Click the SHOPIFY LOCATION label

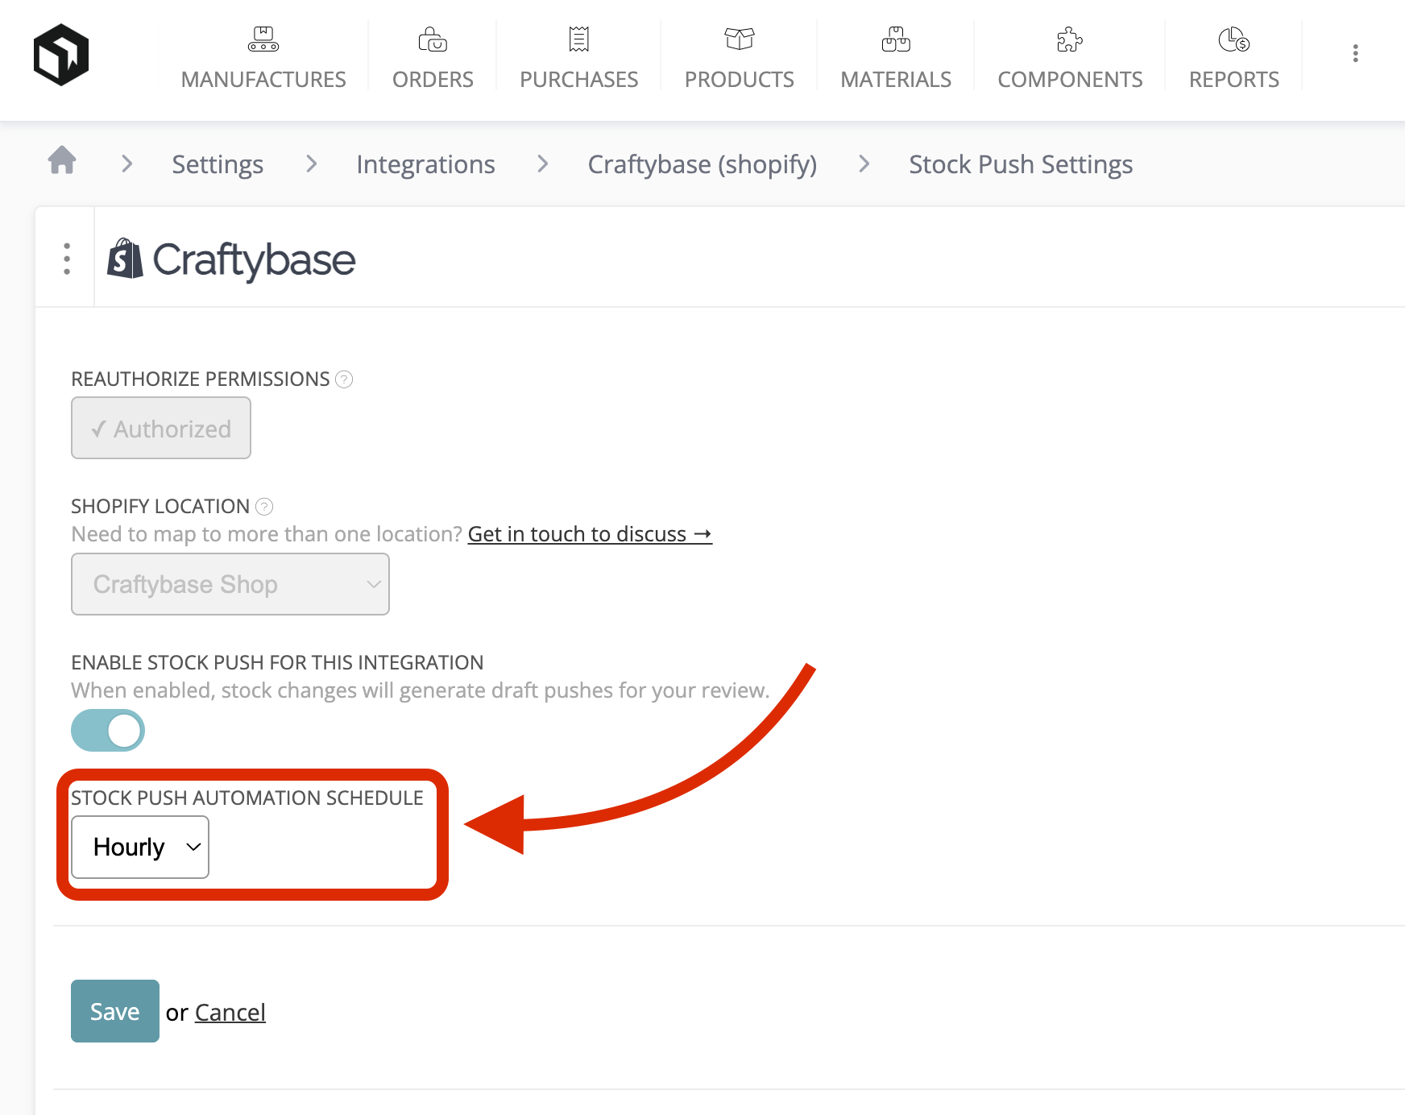click(160, 506)
